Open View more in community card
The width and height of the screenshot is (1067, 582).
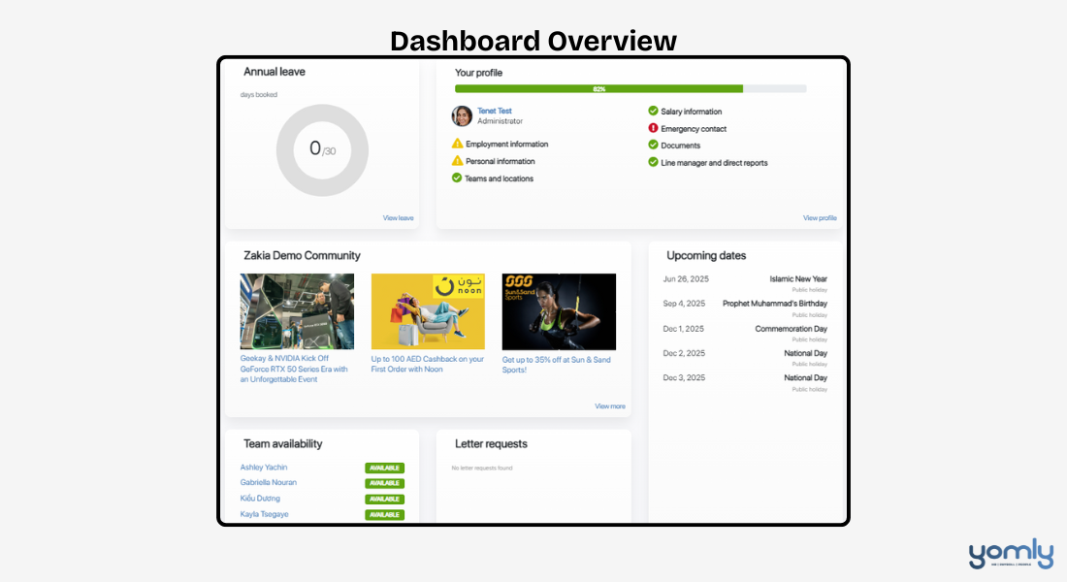pyautogui.click(x=610, y=406)
